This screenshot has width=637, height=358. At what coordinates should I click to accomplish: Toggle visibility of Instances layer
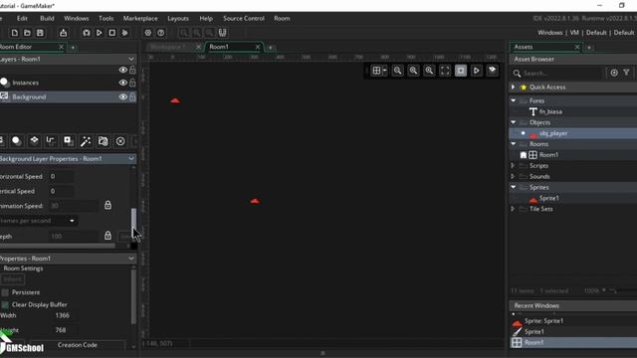(x=122, y=83)
